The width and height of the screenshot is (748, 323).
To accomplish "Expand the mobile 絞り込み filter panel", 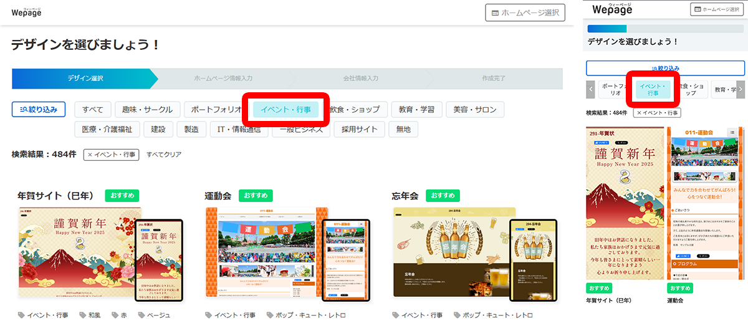I will (665, 68).
